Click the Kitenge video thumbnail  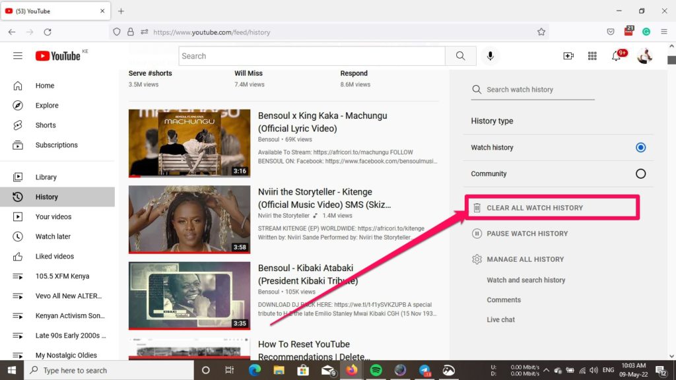click(189, 219)
